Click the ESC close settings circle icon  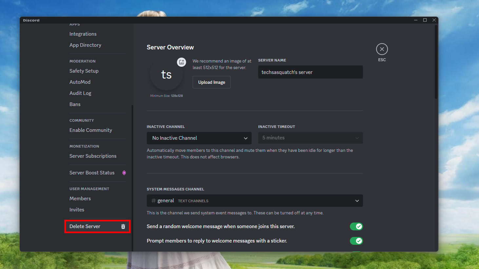382,49
